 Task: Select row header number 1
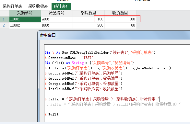pyautogui.click(x=5, y=19)
